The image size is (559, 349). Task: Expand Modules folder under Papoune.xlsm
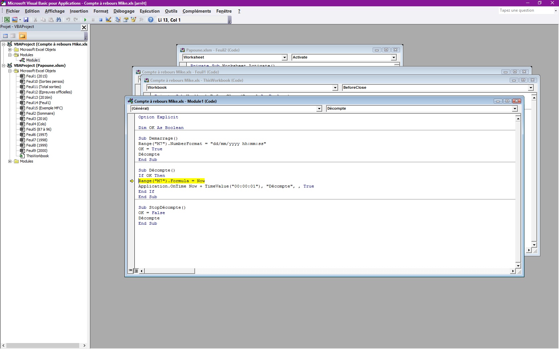(x=10, y=161)
